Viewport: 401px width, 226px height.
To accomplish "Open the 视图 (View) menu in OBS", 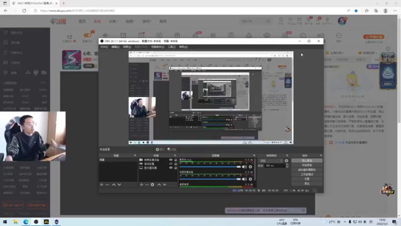I will pos(127,47).
